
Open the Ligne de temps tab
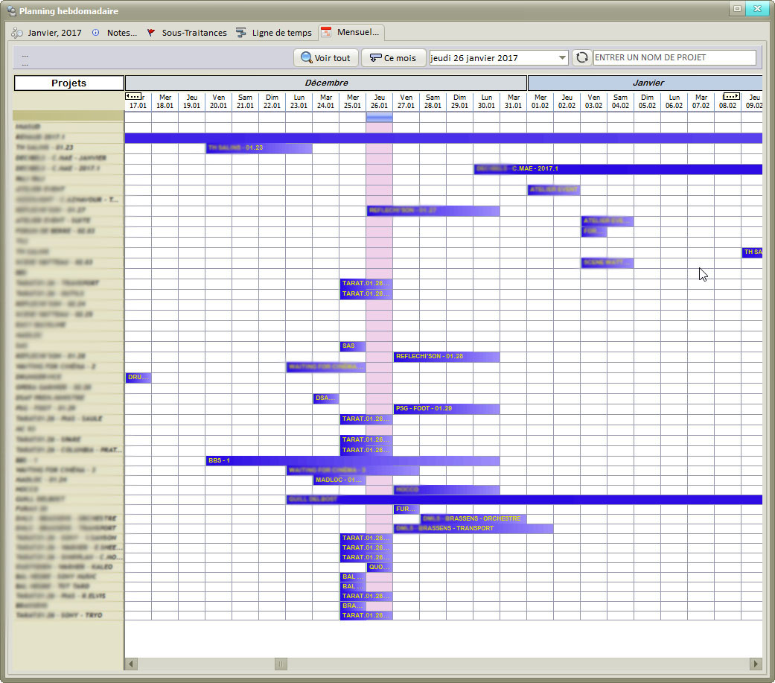click(x=272, y=33)
